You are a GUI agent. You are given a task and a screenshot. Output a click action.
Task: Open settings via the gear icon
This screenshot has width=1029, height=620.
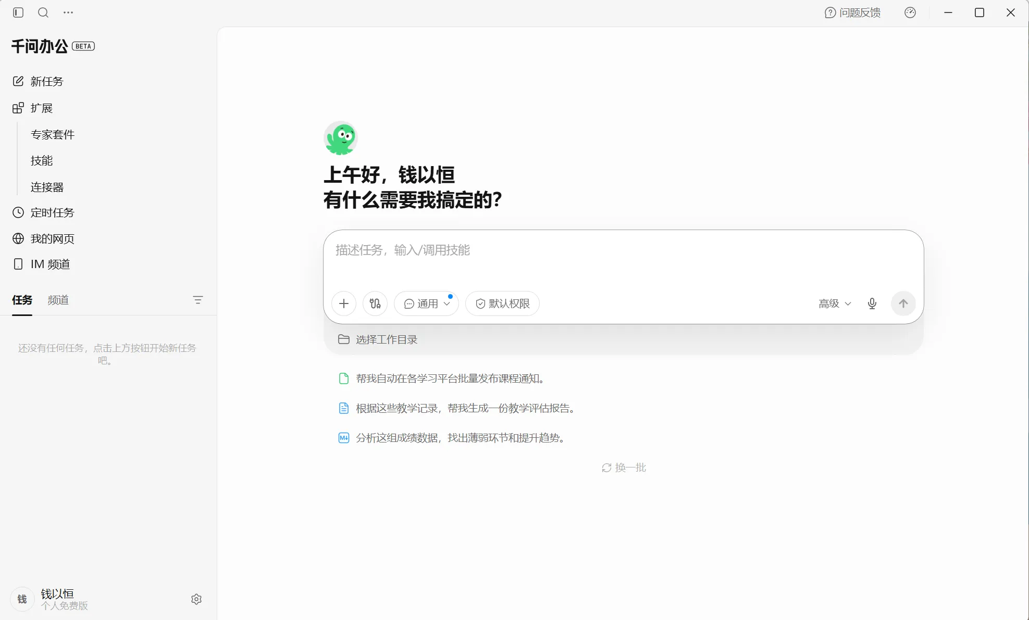point(196,599)
